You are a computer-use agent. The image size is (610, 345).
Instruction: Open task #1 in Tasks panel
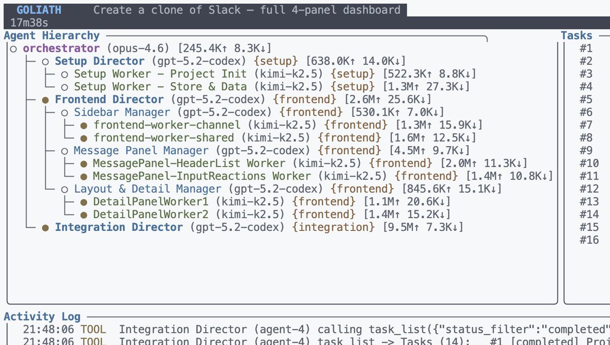coord(586,48)
